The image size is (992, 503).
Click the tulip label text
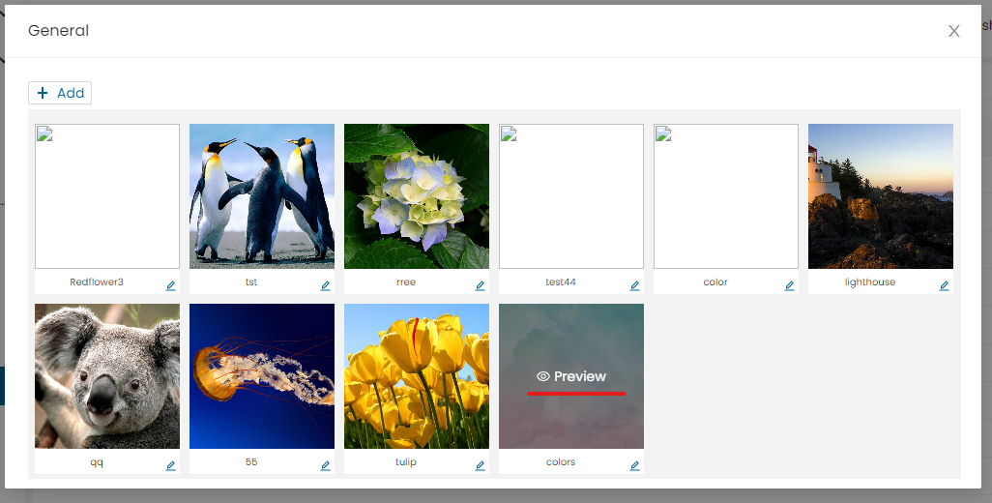click(x=405, y=461)
